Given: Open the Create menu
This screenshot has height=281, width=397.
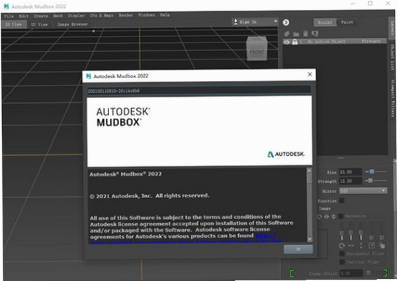Looking at the screenshot, I should click(41, 16).
